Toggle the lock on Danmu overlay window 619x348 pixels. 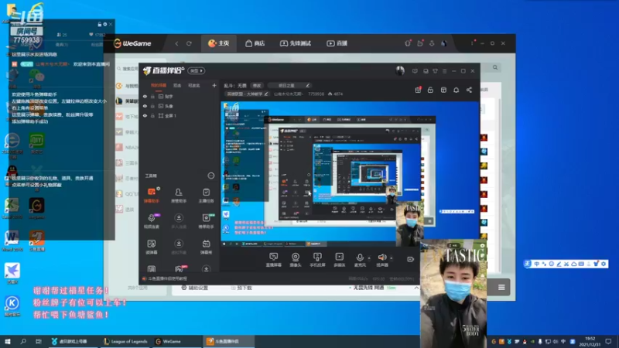coord(100,24)
